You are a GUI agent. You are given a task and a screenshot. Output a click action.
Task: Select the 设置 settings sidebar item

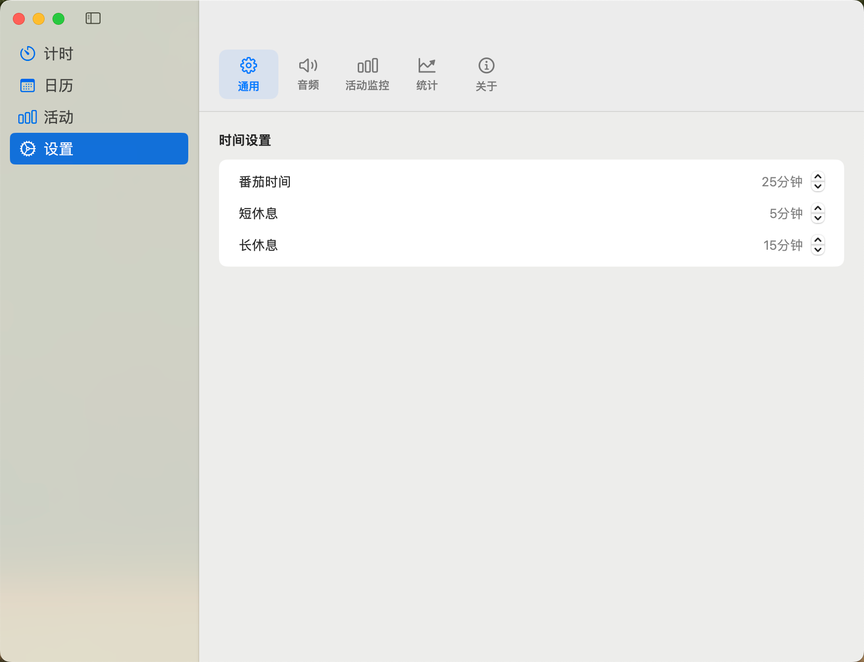click(x=99, y=149)
